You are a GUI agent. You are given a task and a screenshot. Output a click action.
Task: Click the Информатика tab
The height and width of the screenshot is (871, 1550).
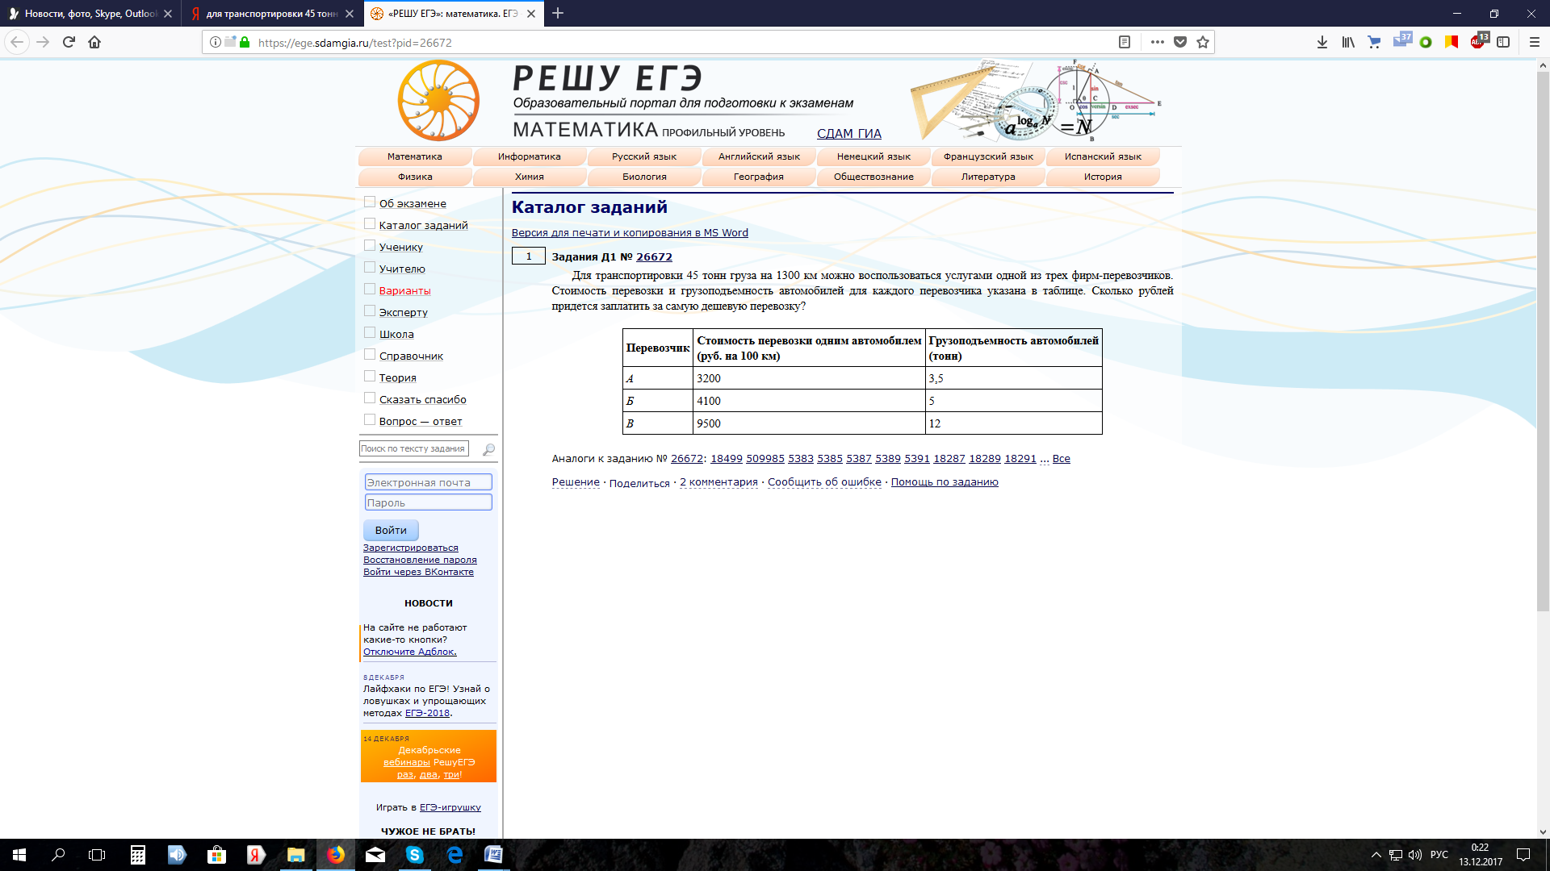coord(529,156)
